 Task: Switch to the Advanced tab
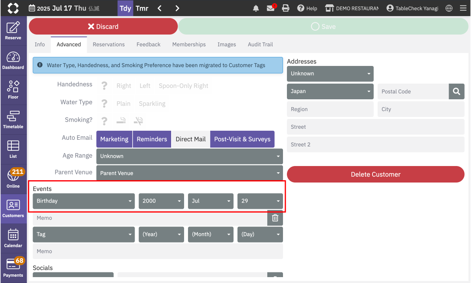[x=69, y=44]
